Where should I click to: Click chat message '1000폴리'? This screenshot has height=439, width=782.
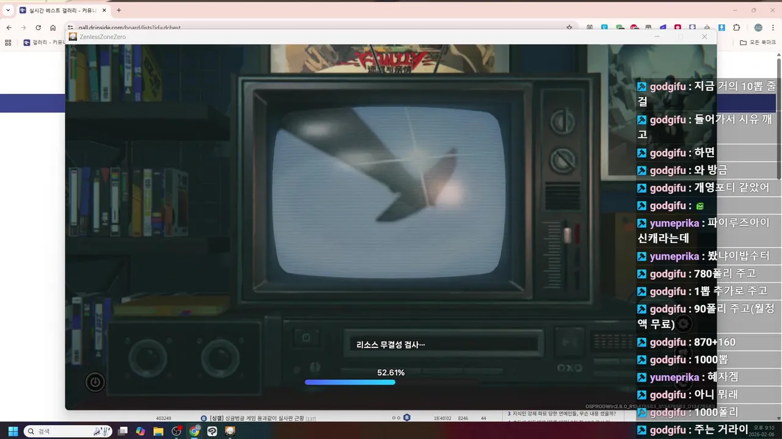(x=716, y=412)
